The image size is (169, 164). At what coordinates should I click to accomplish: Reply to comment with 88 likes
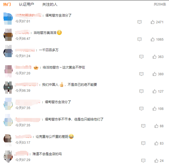[143, 126]
